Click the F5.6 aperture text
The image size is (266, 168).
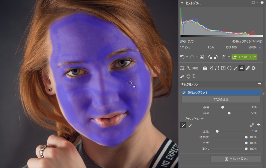click(211, 47)
